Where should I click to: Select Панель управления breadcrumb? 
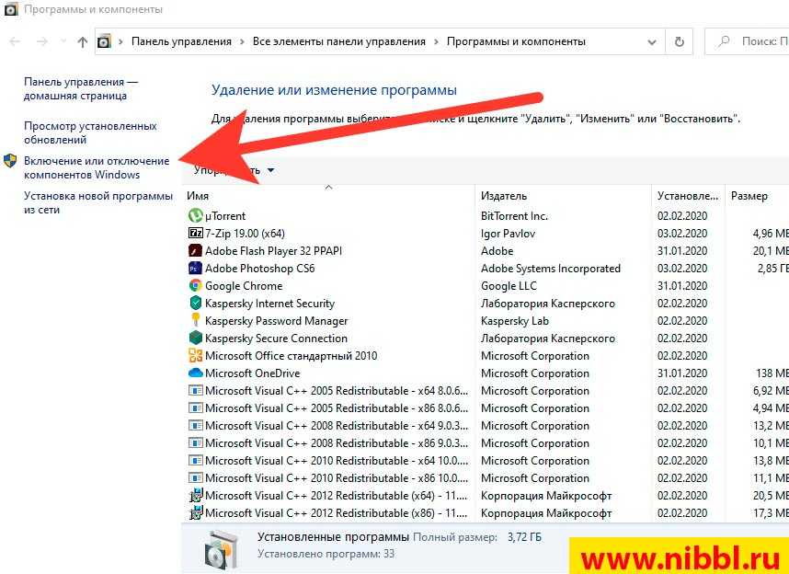182,41
